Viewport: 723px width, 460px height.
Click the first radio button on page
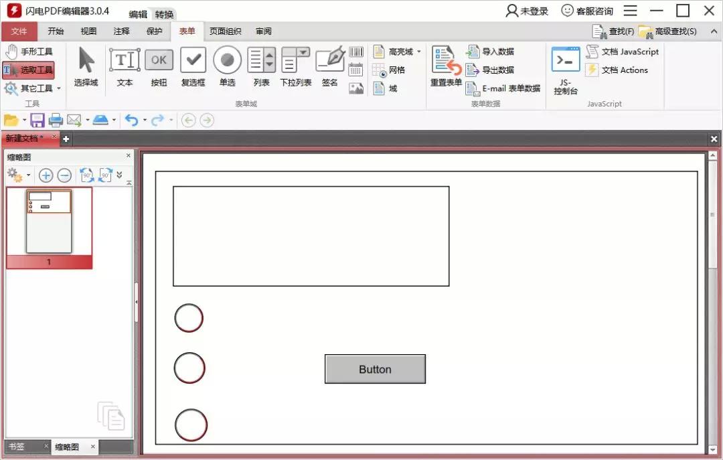[x=189, y=318]
